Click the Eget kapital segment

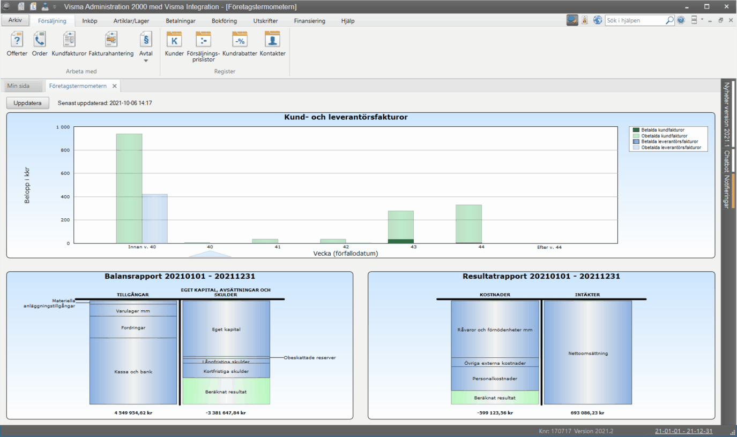click(x=226, y=328)
